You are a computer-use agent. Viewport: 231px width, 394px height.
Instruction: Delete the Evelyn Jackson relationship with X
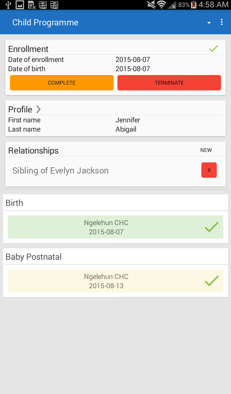click(x=209, y=170)
